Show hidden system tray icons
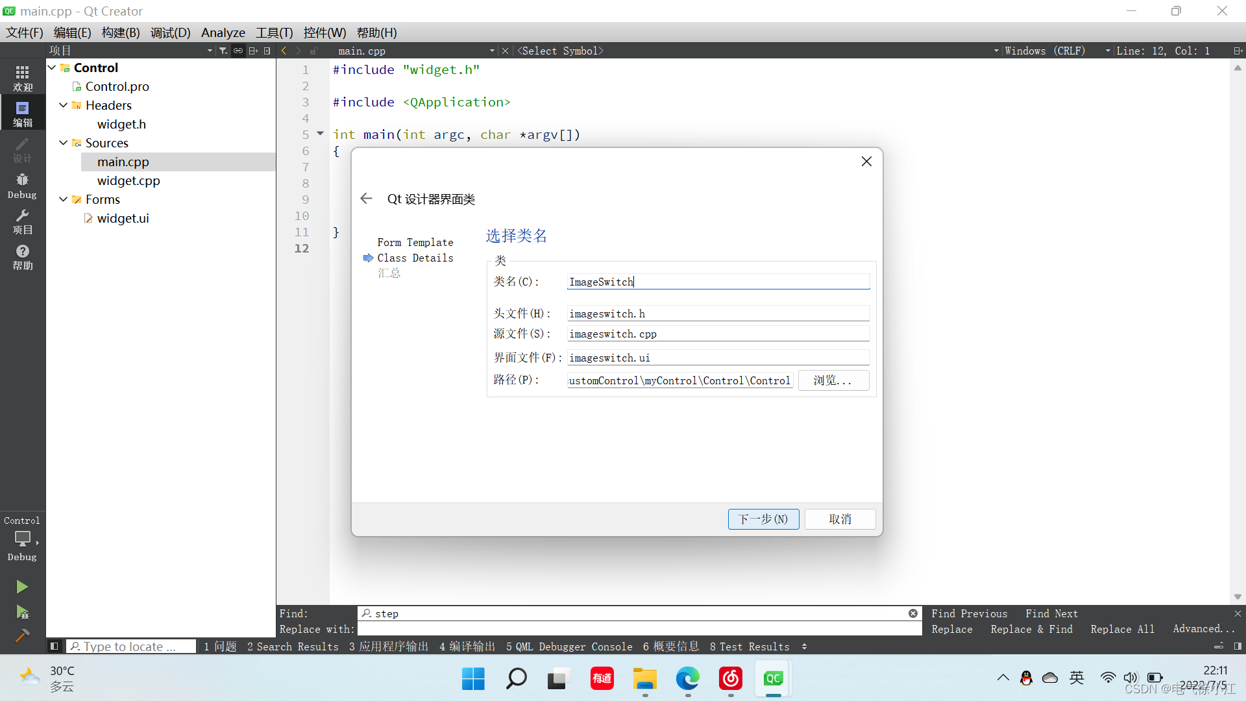This screenshot has height=701, width=1246. tap(1003, 678)
